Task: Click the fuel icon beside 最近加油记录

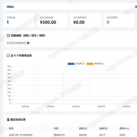Action: coord(8,119)
